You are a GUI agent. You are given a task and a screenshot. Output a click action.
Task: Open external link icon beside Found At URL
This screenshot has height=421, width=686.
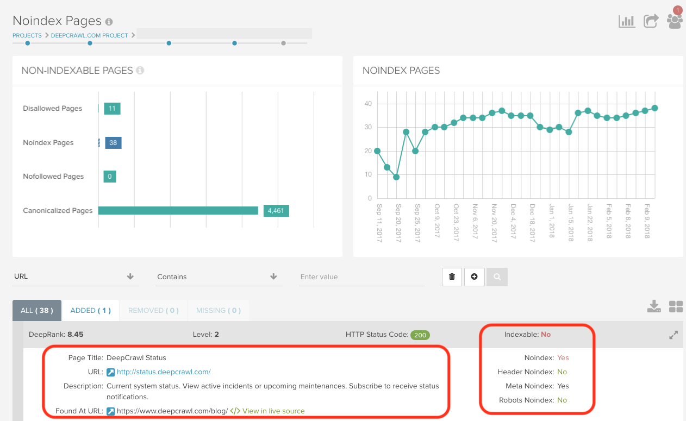(x=110, y=411)
